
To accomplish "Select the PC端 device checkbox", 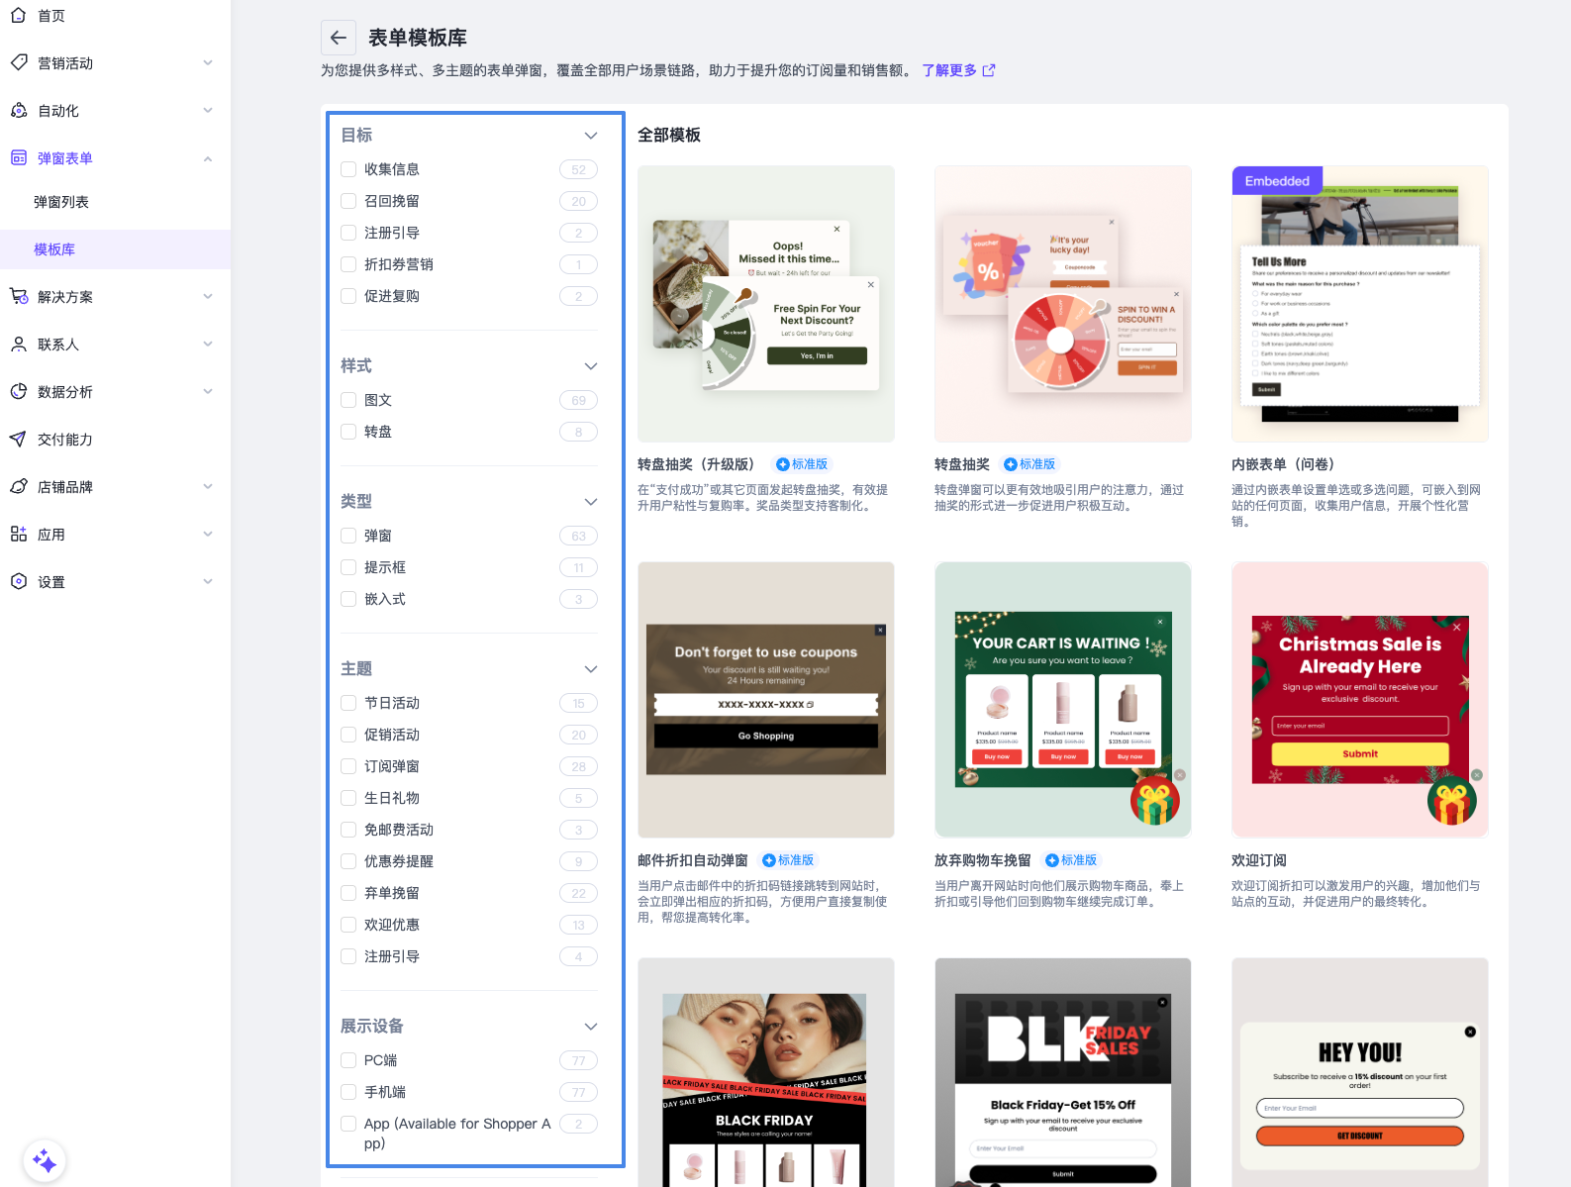I will click(348, 1060).
